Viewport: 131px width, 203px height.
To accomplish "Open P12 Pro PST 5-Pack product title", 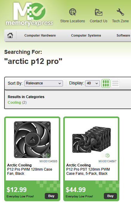I will click(88, 171).
